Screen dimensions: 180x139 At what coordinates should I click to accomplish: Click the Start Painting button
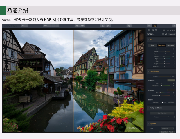pos(162,113)
